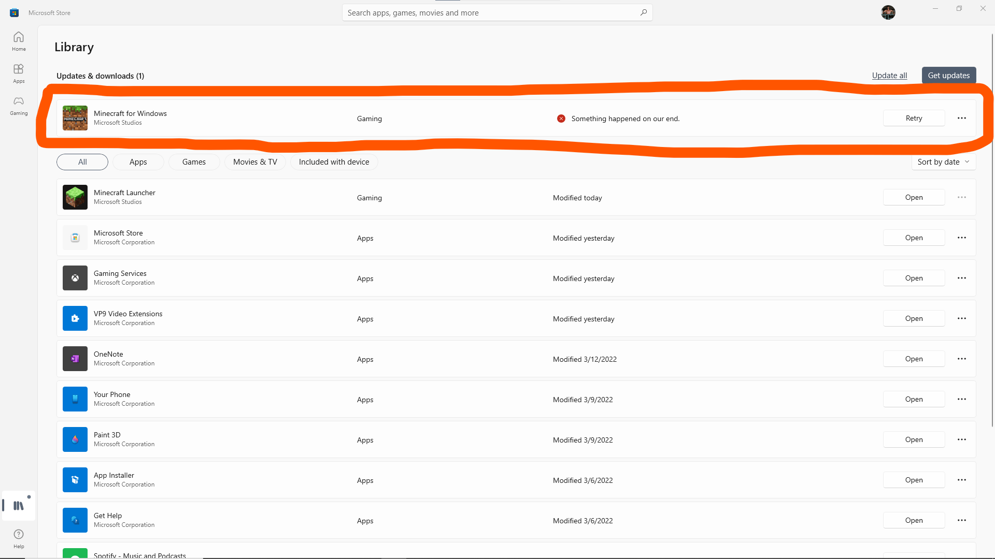This screenshot has width=995, height=559.
Task: Open more options for Paint 3D
Action: [x=962, y=439]
